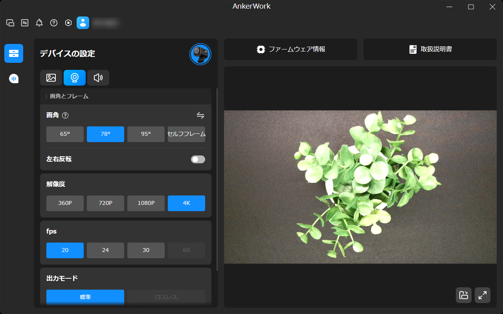This screenshot has height=314, width=503.
Task: Open the multi-window icon in top toolbar
Action: (x=10, y=23)
